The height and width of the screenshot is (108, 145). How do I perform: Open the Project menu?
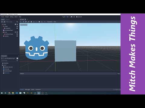pyautogui.click(x=7, y=17)
